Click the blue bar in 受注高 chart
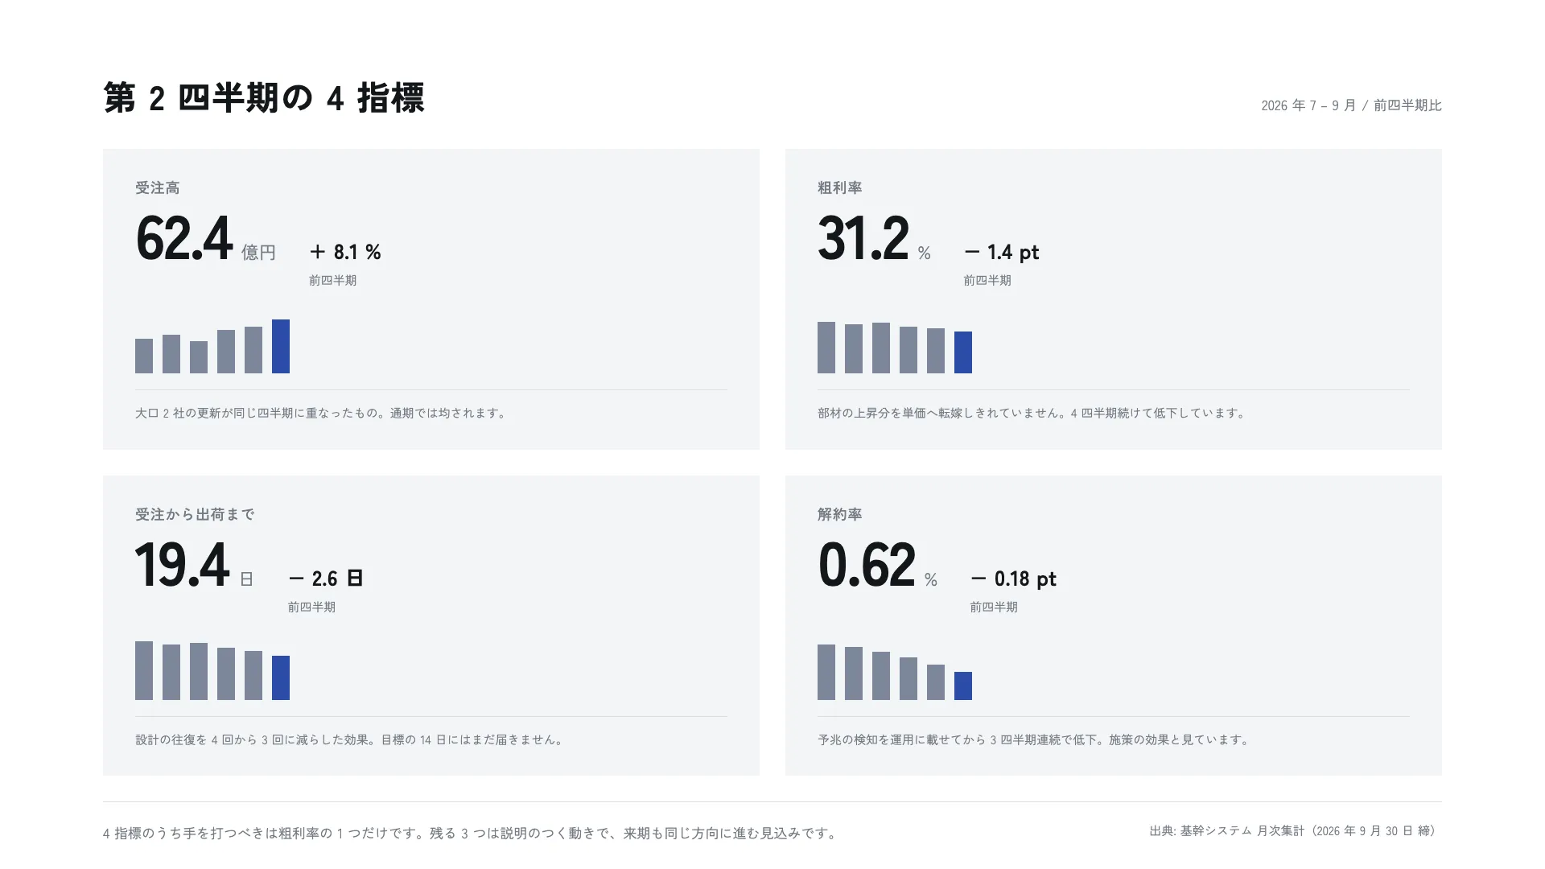This screenshot has height=869, width=1545. (281, 347)
